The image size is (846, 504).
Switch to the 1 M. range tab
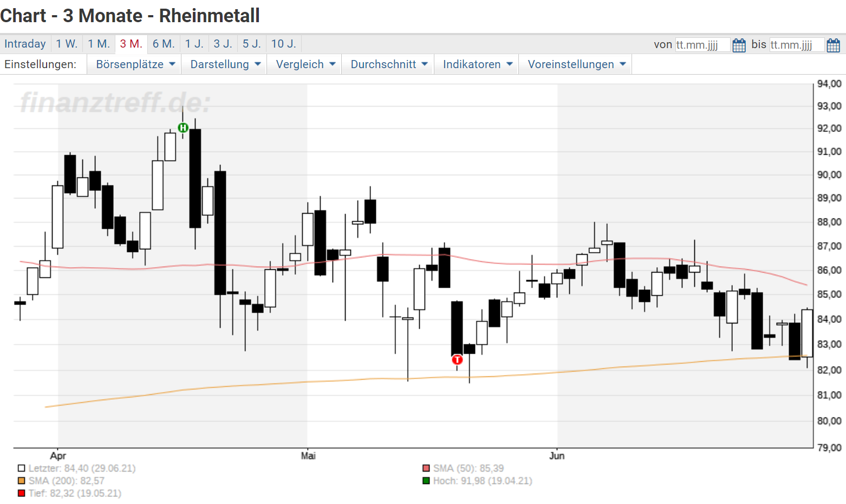pyautogui.click(x=99, y=44)
